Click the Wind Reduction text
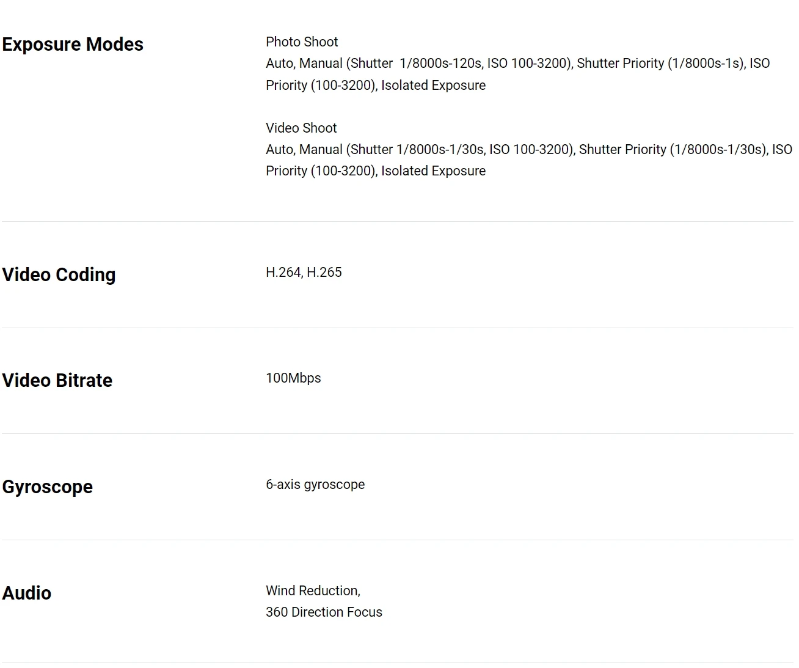799x668 pixels. point(313,591)
